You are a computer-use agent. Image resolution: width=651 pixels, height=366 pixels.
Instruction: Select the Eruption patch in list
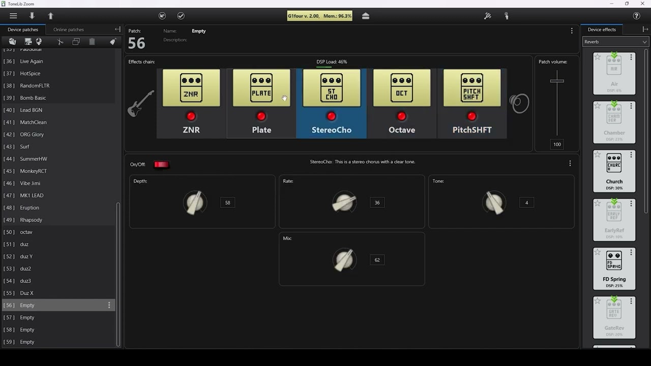[x=58, y=207]
